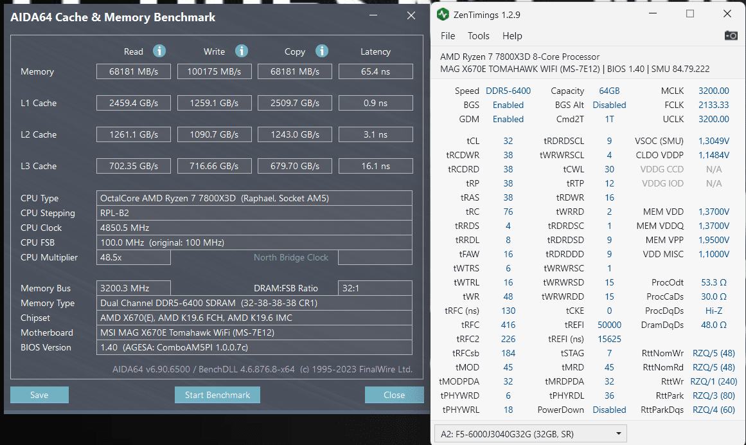Screen dimensions: 746x445
Task: Click the FCLK 2133.33 value
Action: 714,105
